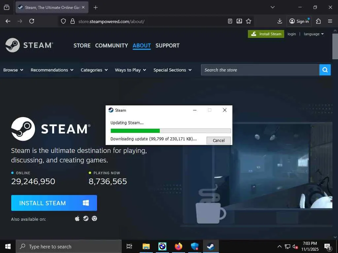The image size is (338, 253).
Task: Click the Windows Start button
Action: click(x=8, y=246)
